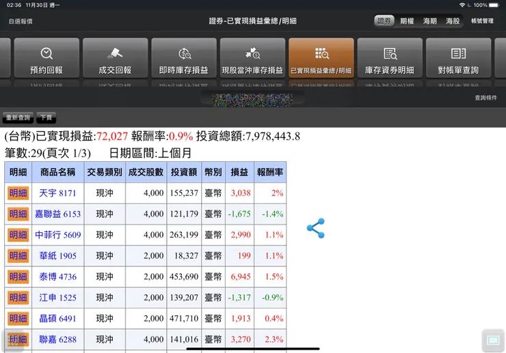Open 明細 for 嘉聯益 6153 row
This screenshot has width=506, height=353.
coord(18,214)
